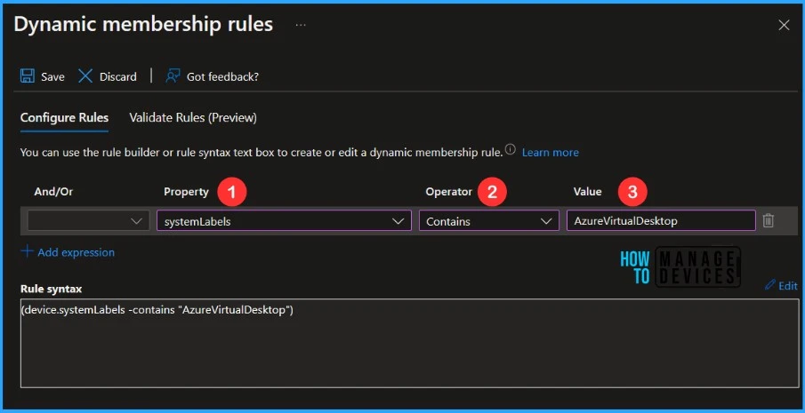Click the And/Or column header
Screen dimensions: 805x413
(x=53, y=192)
